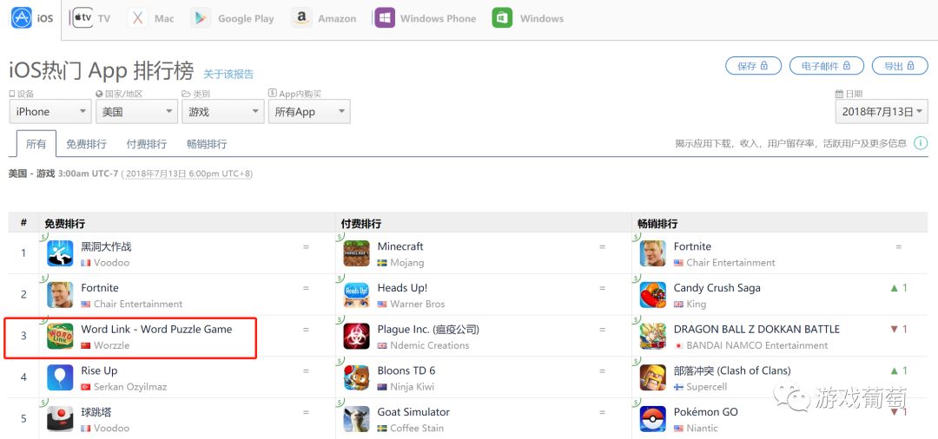Click the Fortnite icon in free ranking
The width and height of the screenshot is (938, 439).
pyautogui.click(x=60, y=294)
